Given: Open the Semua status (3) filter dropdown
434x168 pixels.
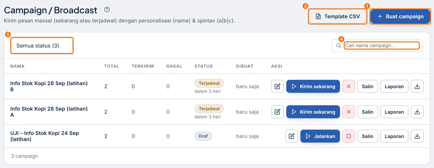Looking at the screenshot, I should [x=42, y=46].
